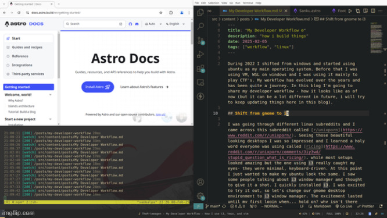Close the My Developer Workflow.md tab
Screen dimensions: 387x218
[286, 11]
